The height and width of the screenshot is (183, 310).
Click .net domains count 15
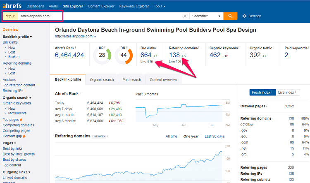click(292, 148)
